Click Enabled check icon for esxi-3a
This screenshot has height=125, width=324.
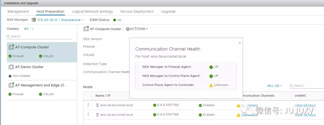click(x=200, y=106)
